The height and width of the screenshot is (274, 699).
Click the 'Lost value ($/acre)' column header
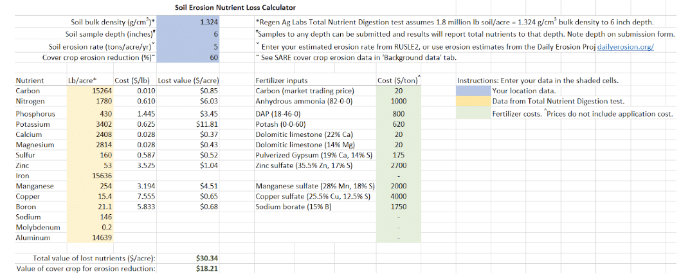(x=188, y=80)
